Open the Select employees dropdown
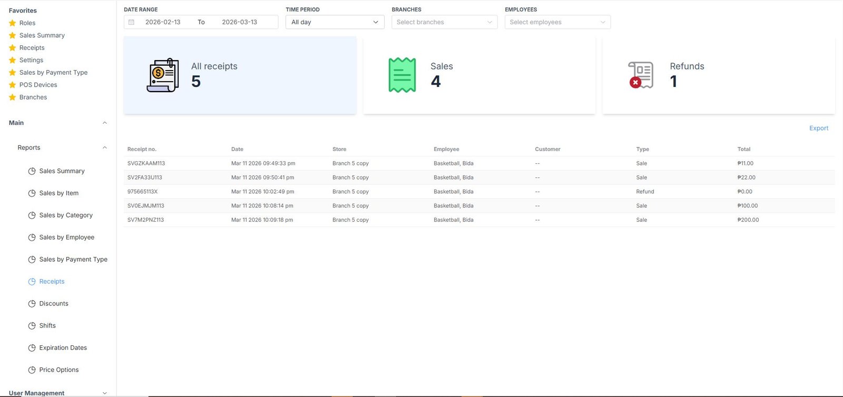The width and height of the screenshot is (843, 397). pyautogui.click(x=557, y=22)
